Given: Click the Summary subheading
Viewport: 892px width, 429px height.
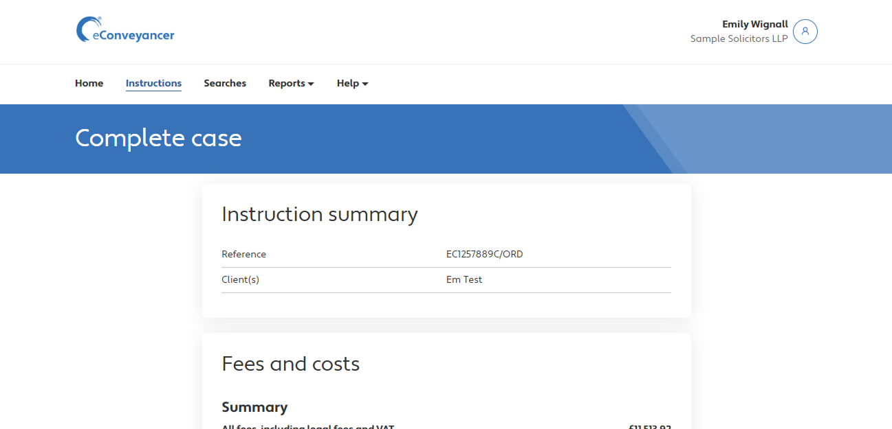Looking at the screenshot, I should tap(254, 407).
